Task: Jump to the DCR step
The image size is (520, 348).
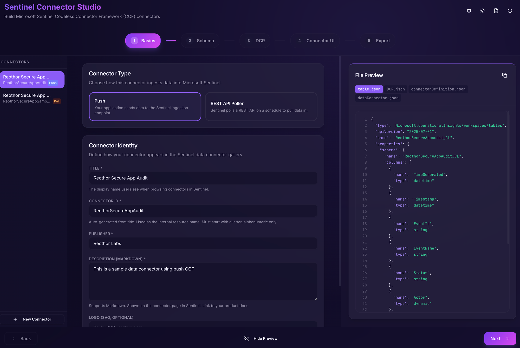Action: (x=255, y=41)
